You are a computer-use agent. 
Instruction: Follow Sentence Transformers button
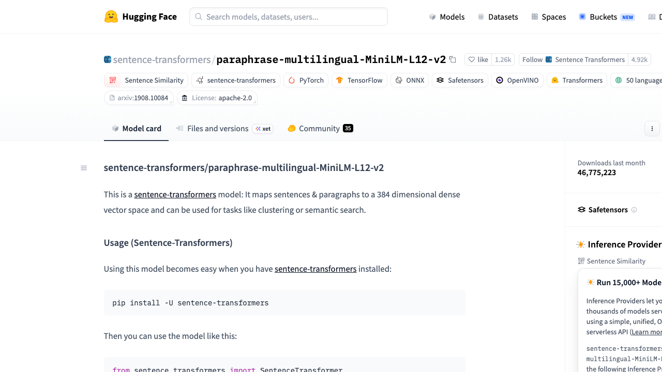[574, 59]
